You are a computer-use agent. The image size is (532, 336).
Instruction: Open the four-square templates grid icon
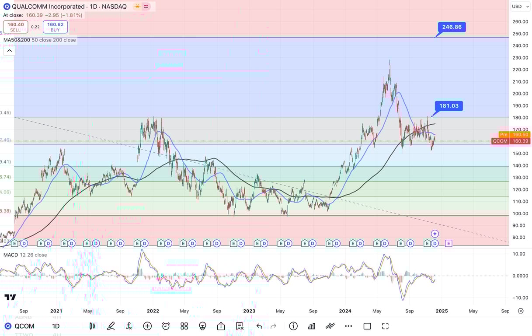coord(184,326)
